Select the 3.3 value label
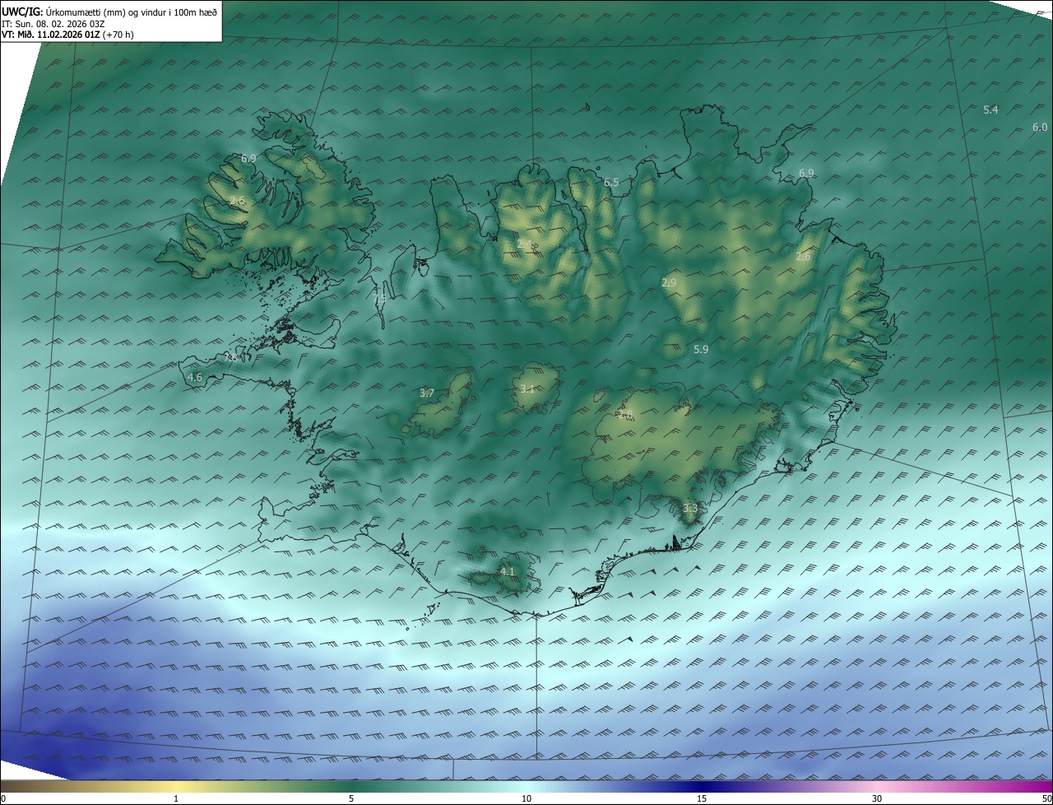The image size is (1053, 805). pyautogui.click(x=690, y=509)
